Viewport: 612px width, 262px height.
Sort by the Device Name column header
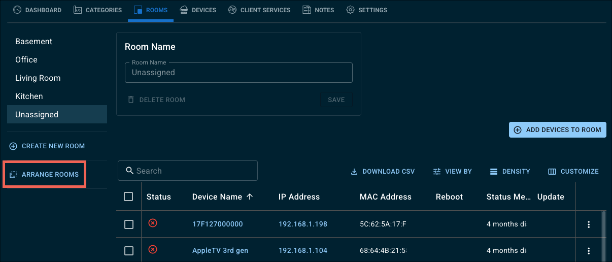click(x=217, y=197)
